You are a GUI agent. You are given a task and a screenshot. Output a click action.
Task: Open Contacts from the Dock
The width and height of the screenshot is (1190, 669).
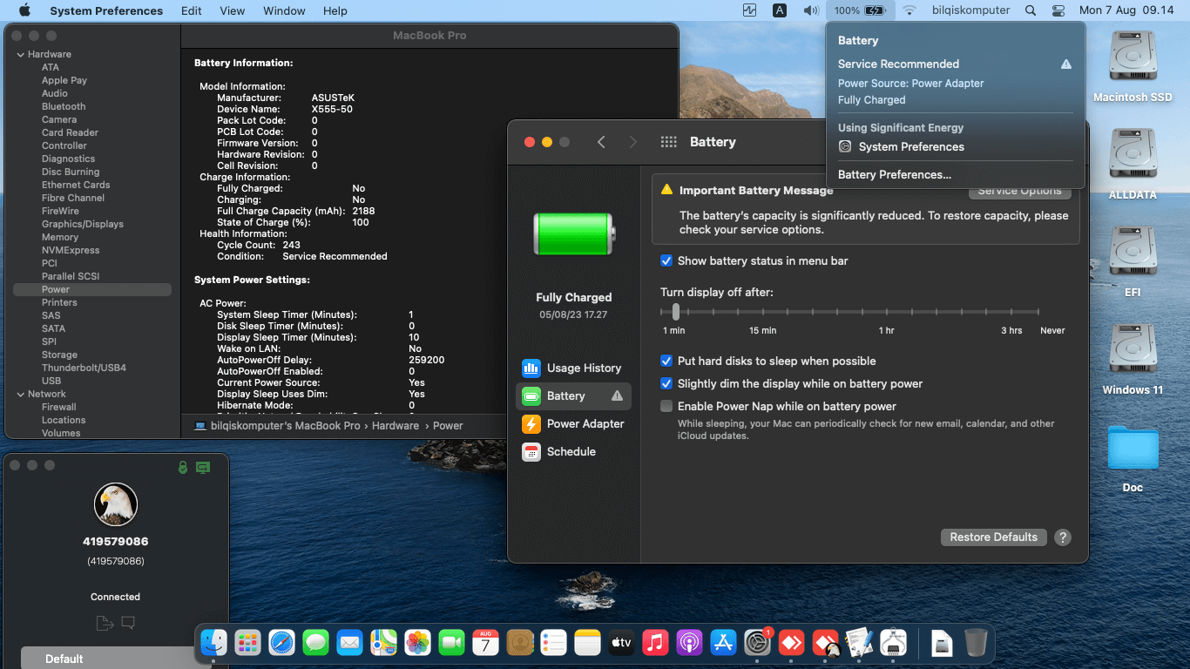pos(520,643)
